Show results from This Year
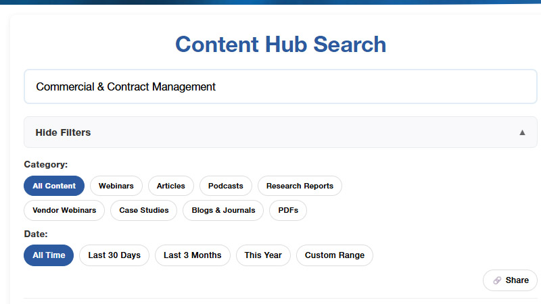The width and height of the screenshot is (541, 304). point(263,255)
